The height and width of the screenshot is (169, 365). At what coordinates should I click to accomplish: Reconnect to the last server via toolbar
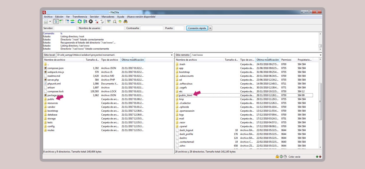102,21
